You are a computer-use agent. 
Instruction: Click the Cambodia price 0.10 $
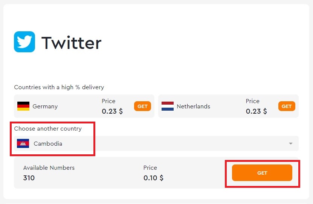(153, 178)
